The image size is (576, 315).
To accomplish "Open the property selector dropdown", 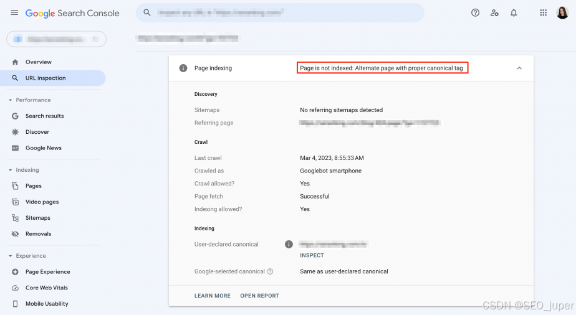I will pyautogui.click(x=56, y=39).
